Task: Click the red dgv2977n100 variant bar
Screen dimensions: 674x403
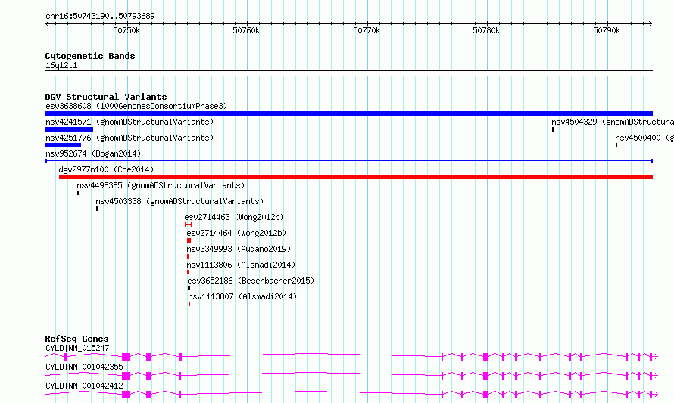Action: click(x=356, y=177)
